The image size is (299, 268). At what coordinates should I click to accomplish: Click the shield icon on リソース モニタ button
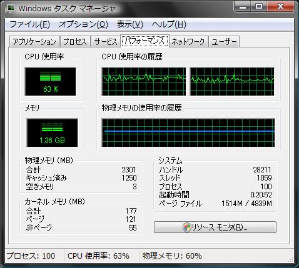point(187,227)
